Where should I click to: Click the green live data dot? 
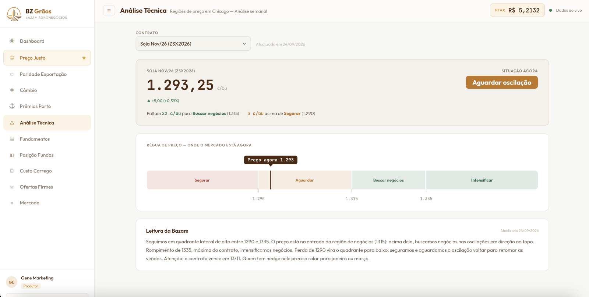click(x=550, y=10)
